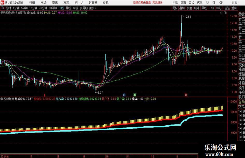
Task: Click 机构买: 833933.25 value
Action: (x=44, y=99)
